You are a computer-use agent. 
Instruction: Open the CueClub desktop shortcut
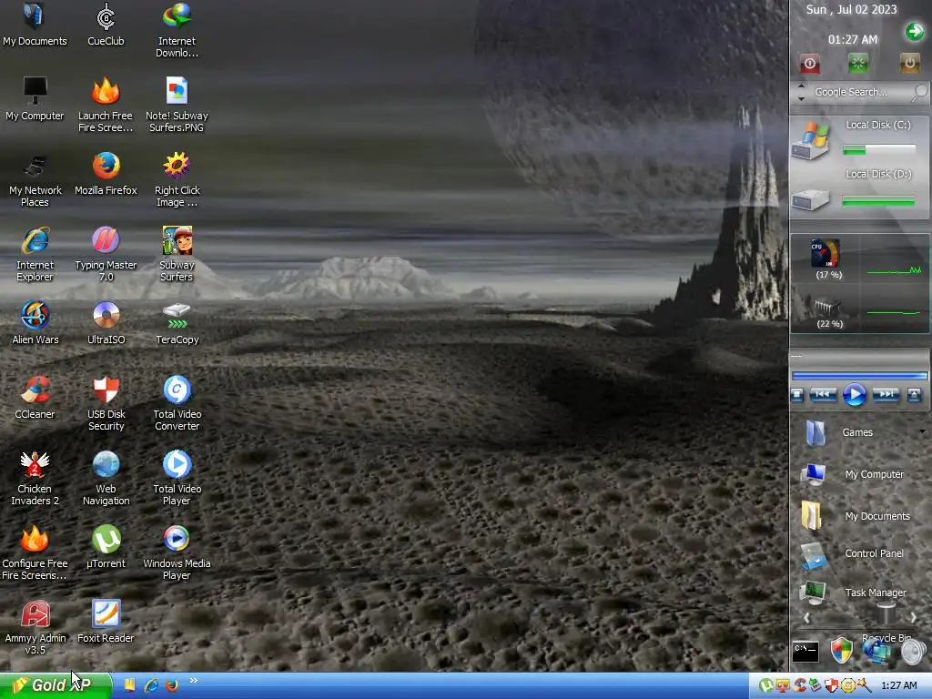pos(106,25)
